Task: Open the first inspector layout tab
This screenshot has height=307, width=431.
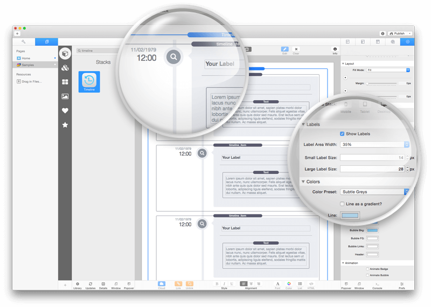Action: click(x=347, y=42)
